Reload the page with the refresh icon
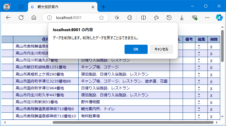The height and width of the screenshot is (126, 226). click(21, 18)
